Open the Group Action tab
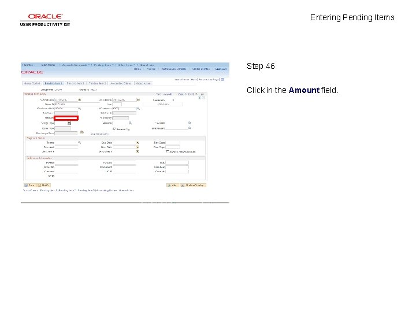The height and width of the screenshot is (312, 416). pyautogui.click(x=143, y=83)
